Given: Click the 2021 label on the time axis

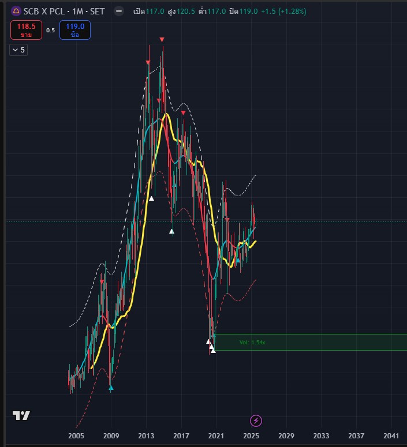Looking at the screenshot, I should tap(216, 435).
